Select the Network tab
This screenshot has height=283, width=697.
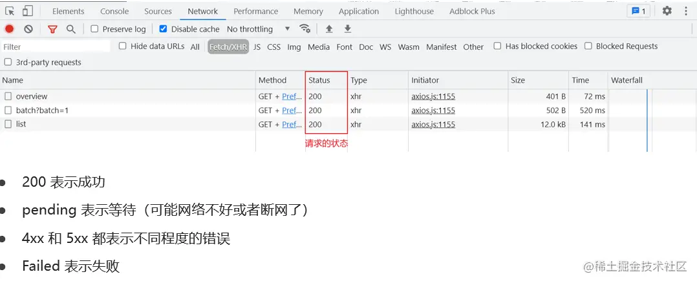pos(203,11)
